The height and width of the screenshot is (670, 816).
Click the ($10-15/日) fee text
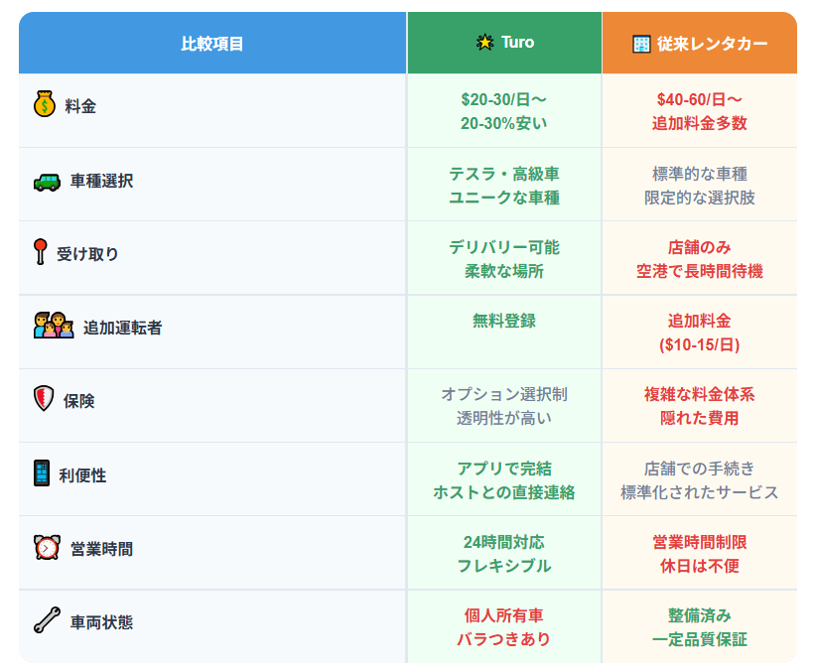(700, 344)
